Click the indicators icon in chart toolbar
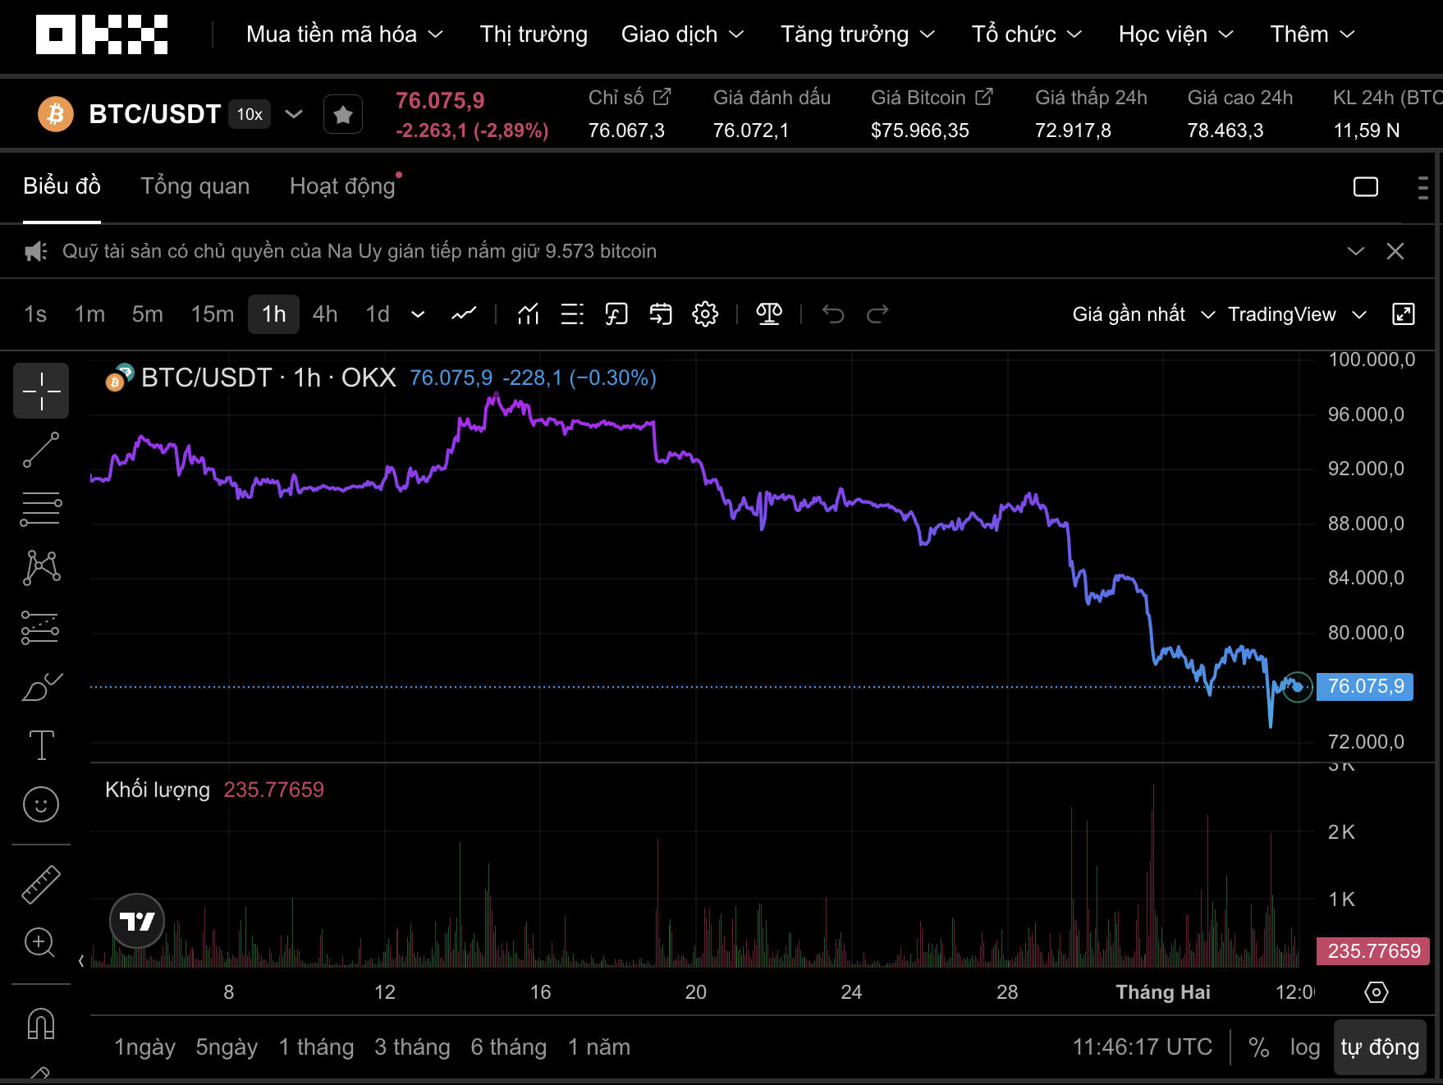Screen dimensions: 1443x1085 (x=528, y=314)
